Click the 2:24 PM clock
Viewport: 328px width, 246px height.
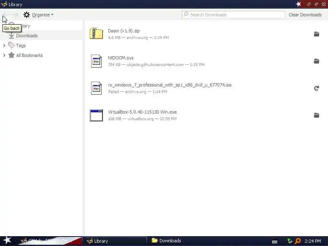coord(312,241)
